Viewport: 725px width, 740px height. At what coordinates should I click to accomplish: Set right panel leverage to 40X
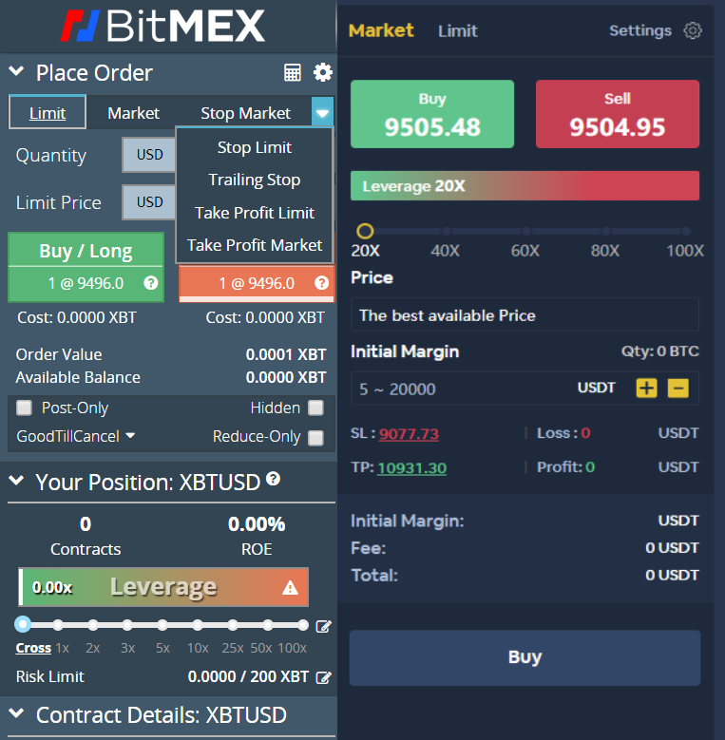pos(446,231)
